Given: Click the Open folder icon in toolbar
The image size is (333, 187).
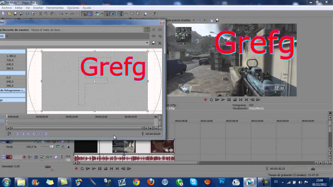Looking at the screenshot, I should point(9,14).
